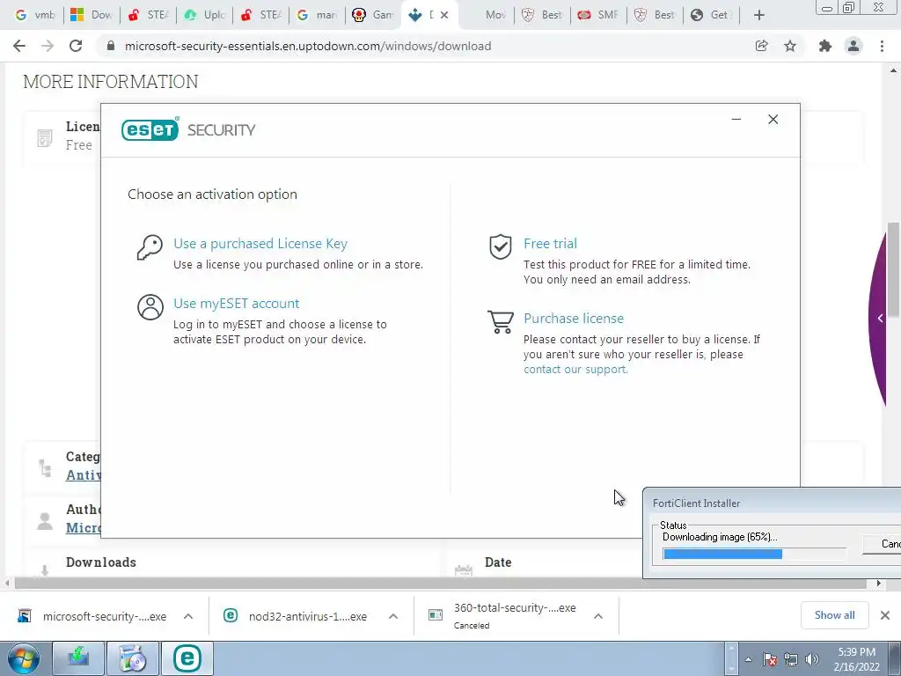The height and width of the screenshot is (676, 901).
Task: Click the Downloads label on the webpage
Action: pyautogui.click(x=101, y=562)
